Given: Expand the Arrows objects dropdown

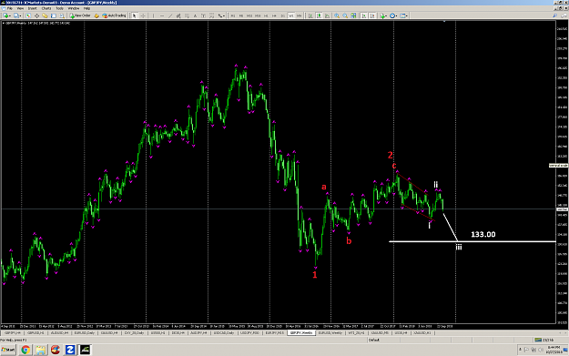Looking at the screenshot, I should click(x=224, y=16).
